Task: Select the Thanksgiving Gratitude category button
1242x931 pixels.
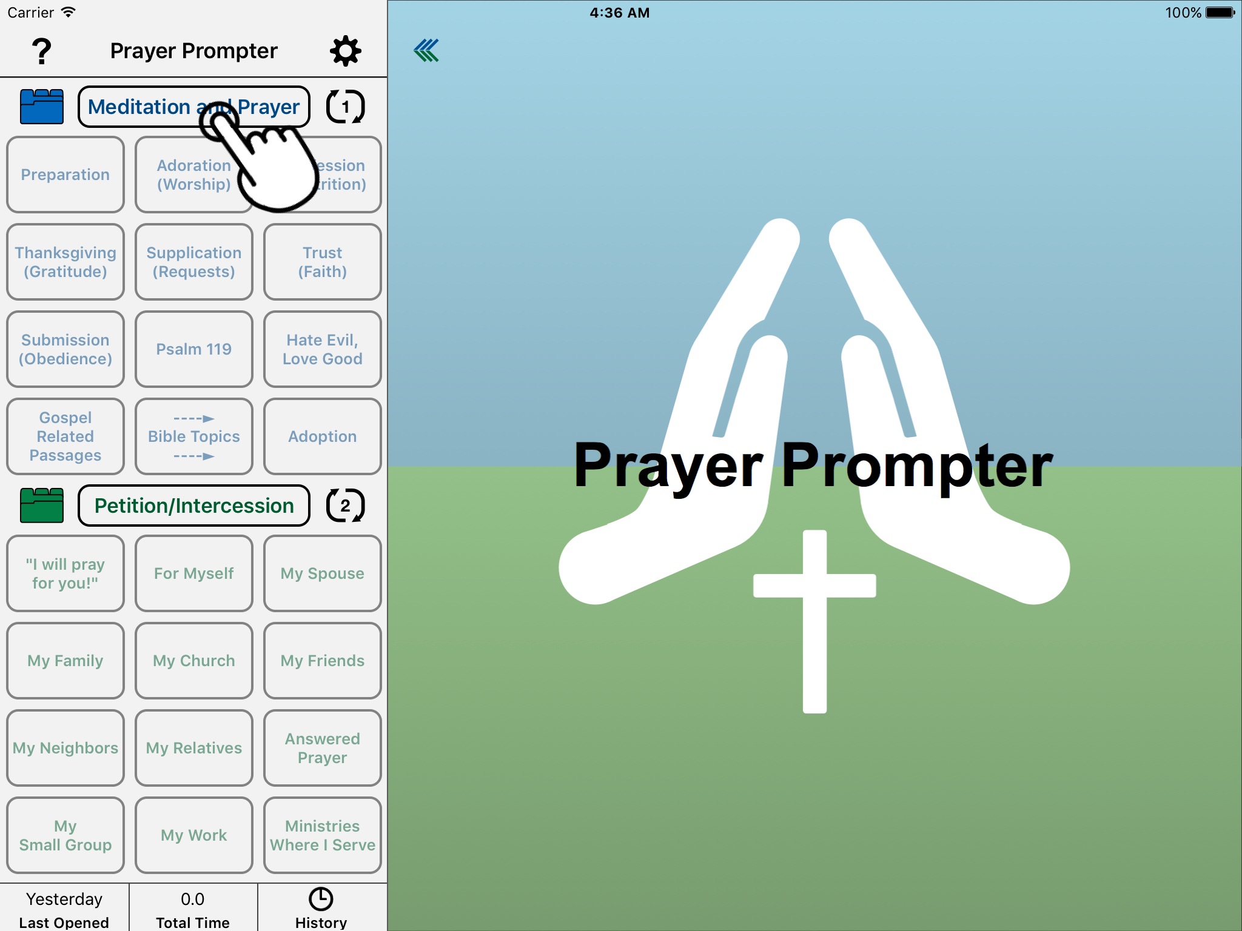Action: 64,260
